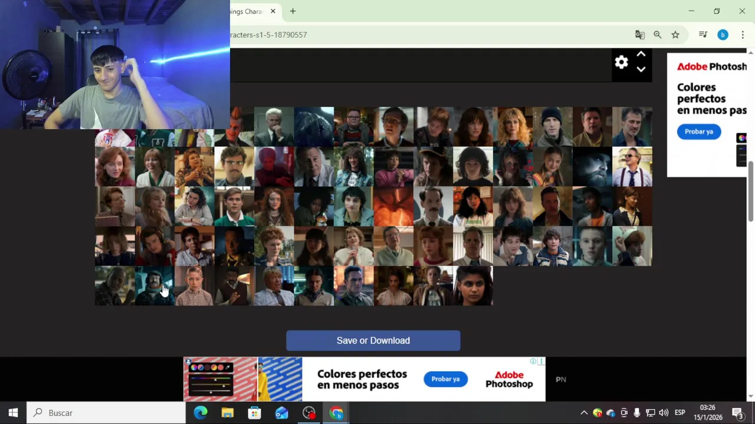
Task: Open Outlook from the taskbar
Action: tap(281, 413)
